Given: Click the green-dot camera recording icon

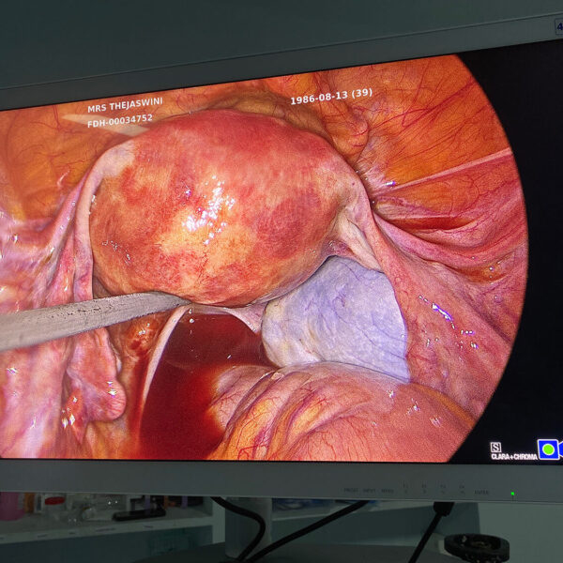Looking at the screenshot, I should tap(547, 449).
